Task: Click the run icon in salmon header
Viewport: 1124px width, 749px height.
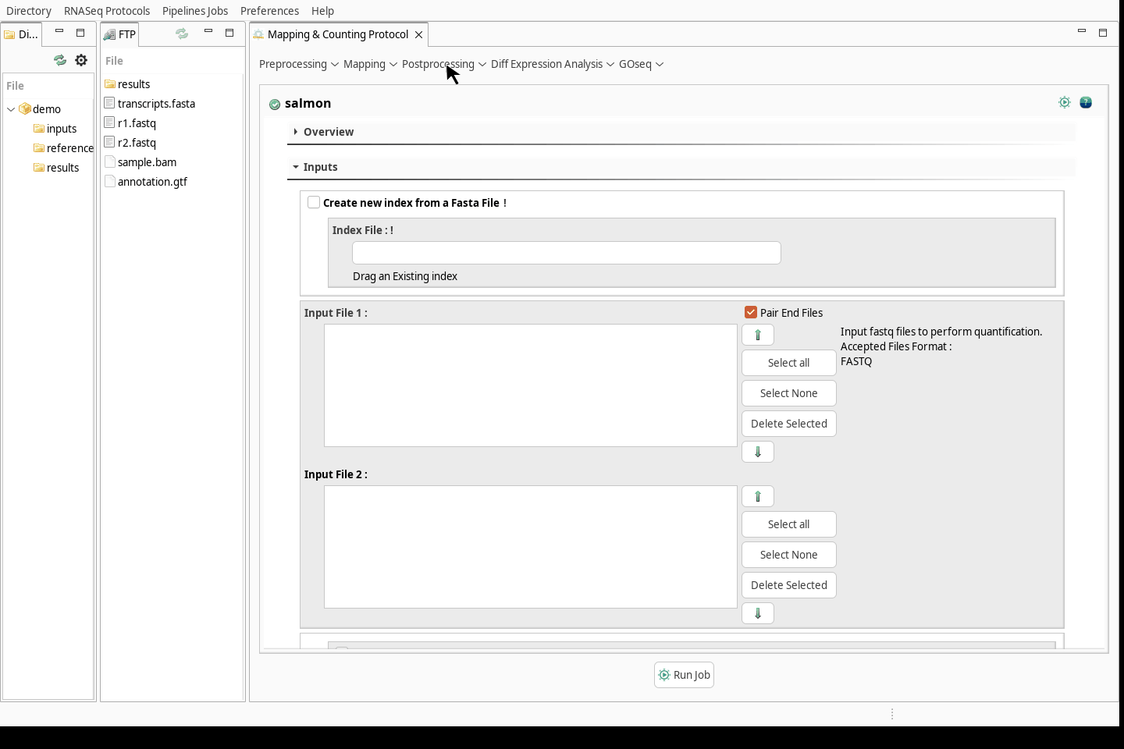Action: (x=1065, y=102)
